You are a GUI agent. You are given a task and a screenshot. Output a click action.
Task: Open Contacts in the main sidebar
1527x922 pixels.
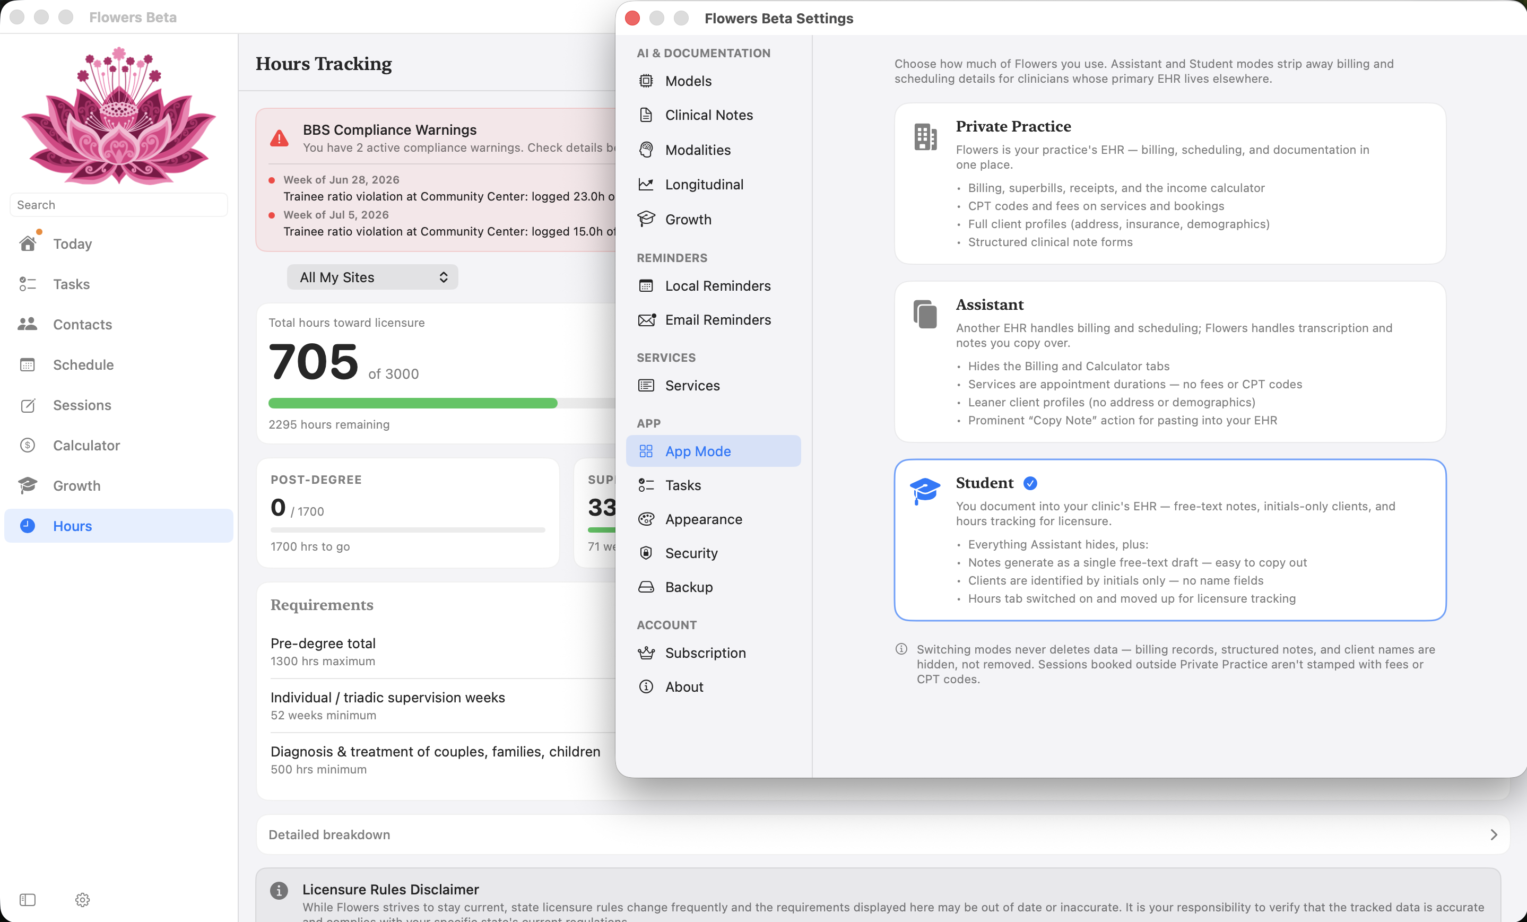pyautogui.click(x=118, y=324)
